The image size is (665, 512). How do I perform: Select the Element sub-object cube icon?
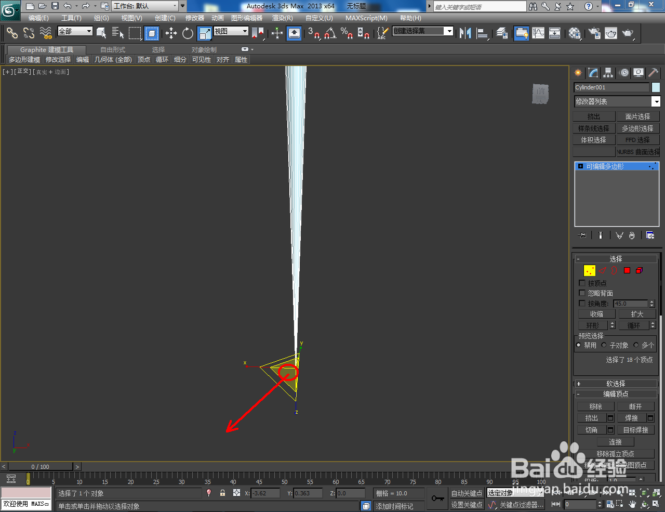click(x=639, y=270)
